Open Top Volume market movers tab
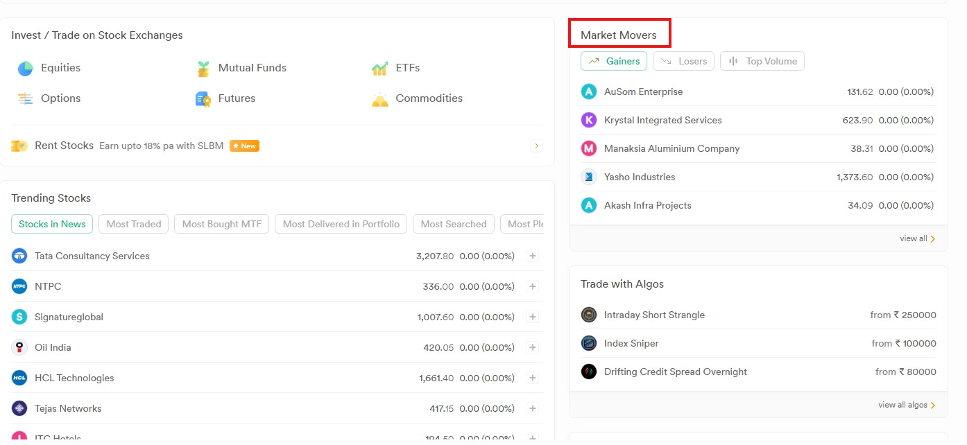This screenshot has height=445, width=967. click(762, 62)
